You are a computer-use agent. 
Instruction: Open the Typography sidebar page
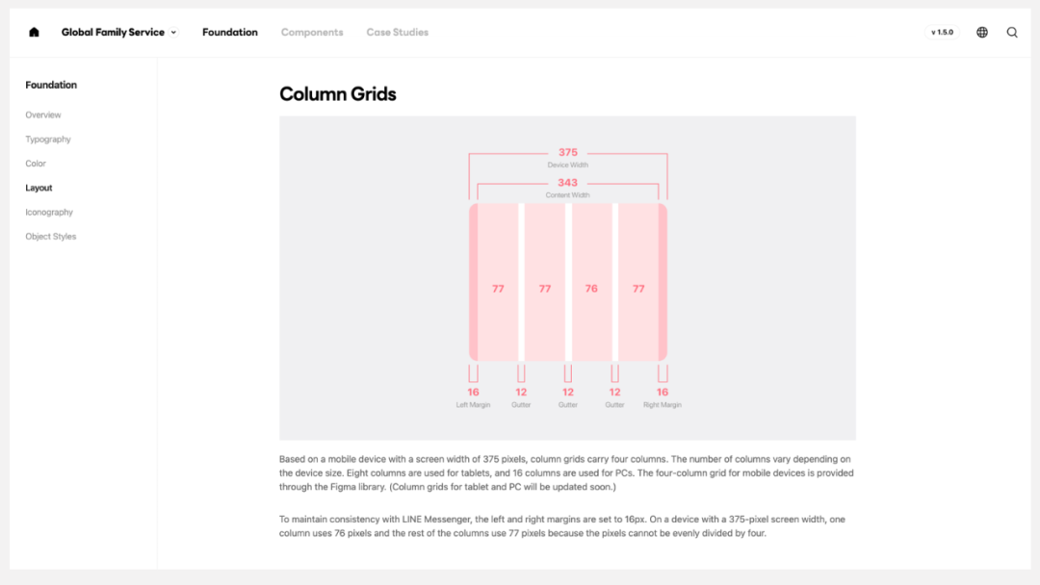coord(48,140)
